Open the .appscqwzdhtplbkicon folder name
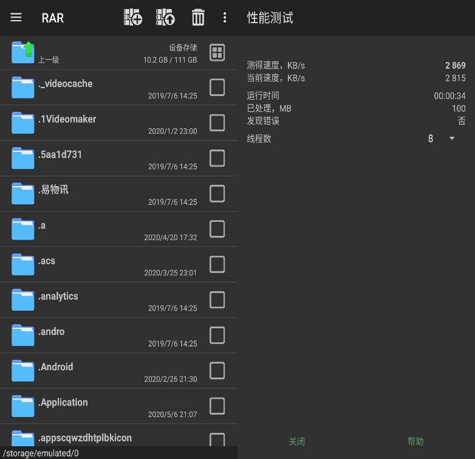The width and height of the screenshot is (475, 459). pos(85,438)
